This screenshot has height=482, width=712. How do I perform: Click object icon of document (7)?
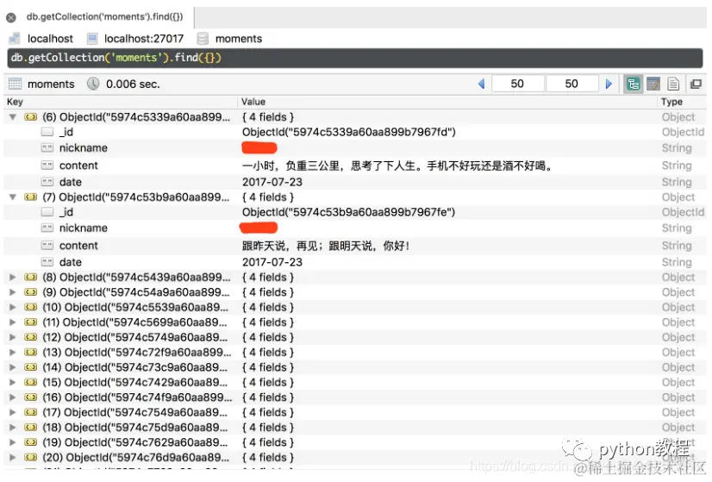click(x=31, y=197)
